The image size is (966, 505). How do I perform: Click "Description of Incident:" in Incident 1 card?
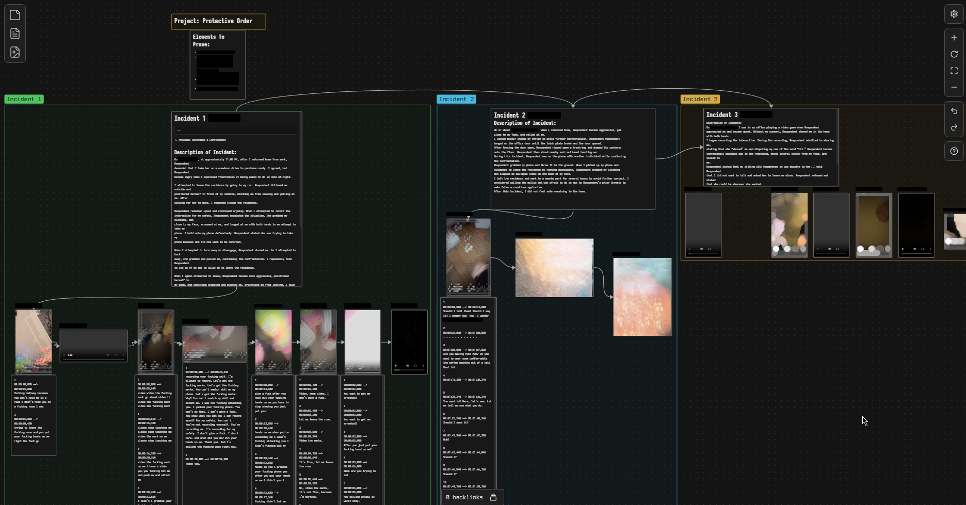pos(205,153)
